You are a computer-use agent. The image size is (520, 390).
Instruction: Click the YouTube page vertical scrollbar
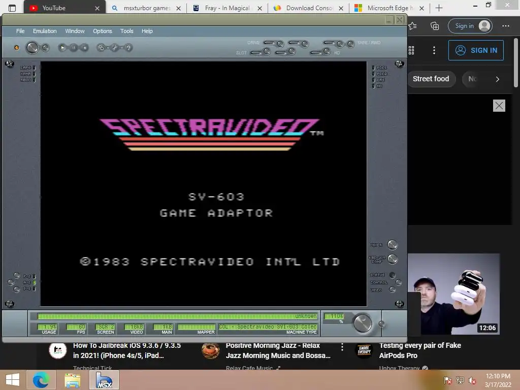pyautogui.click(x=516, y=63)
